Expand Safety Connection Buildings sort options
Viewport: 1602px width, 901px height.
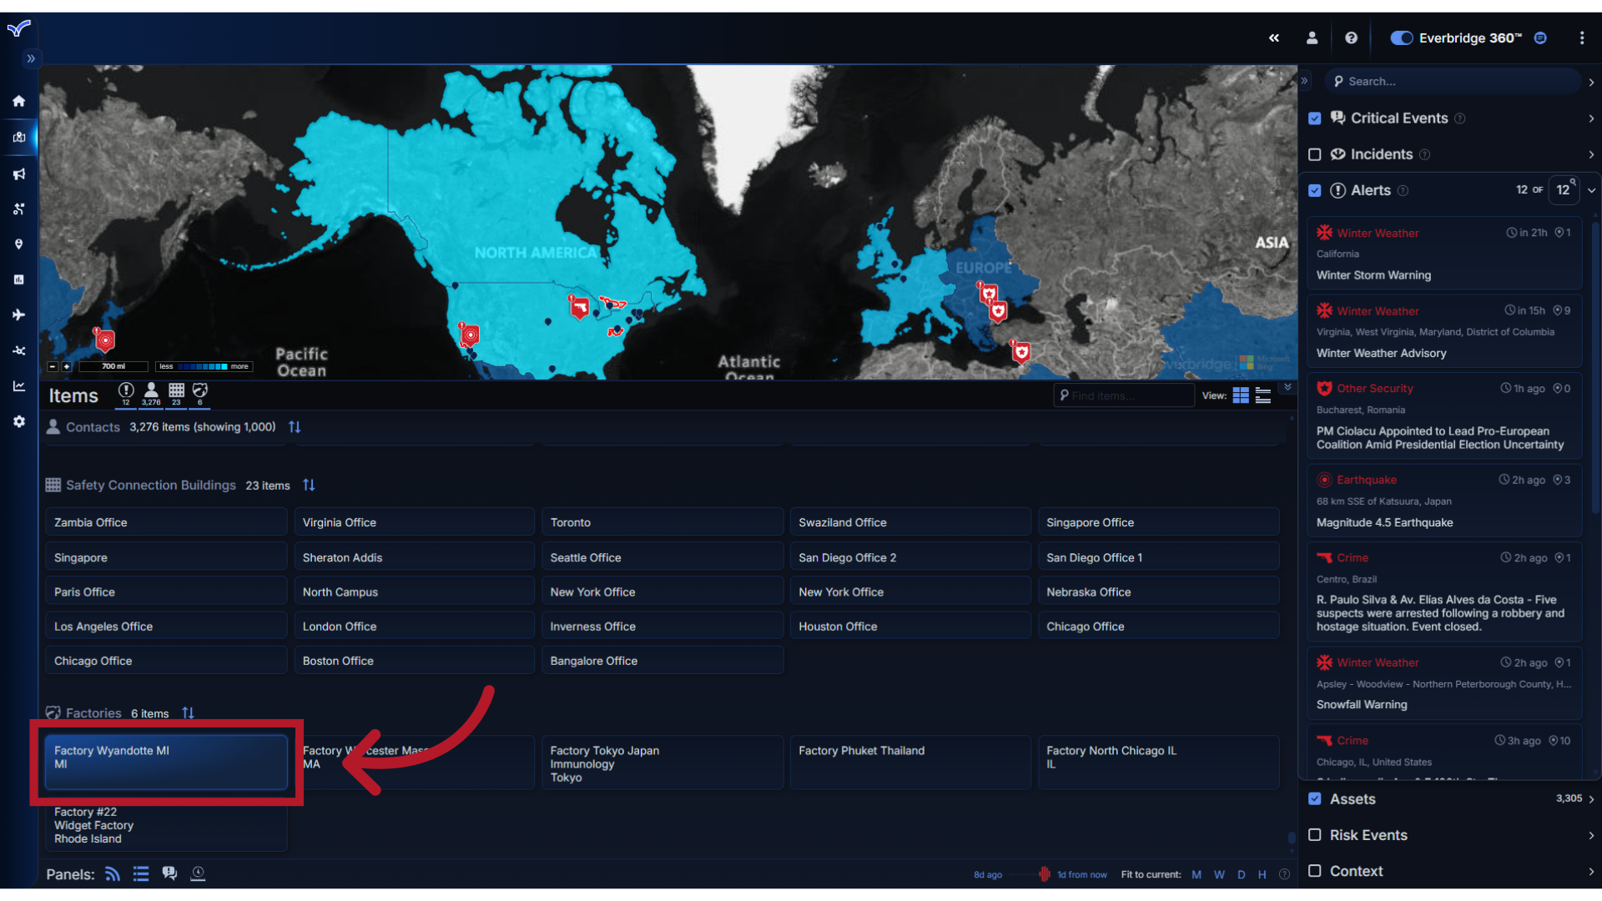[310, 486]
